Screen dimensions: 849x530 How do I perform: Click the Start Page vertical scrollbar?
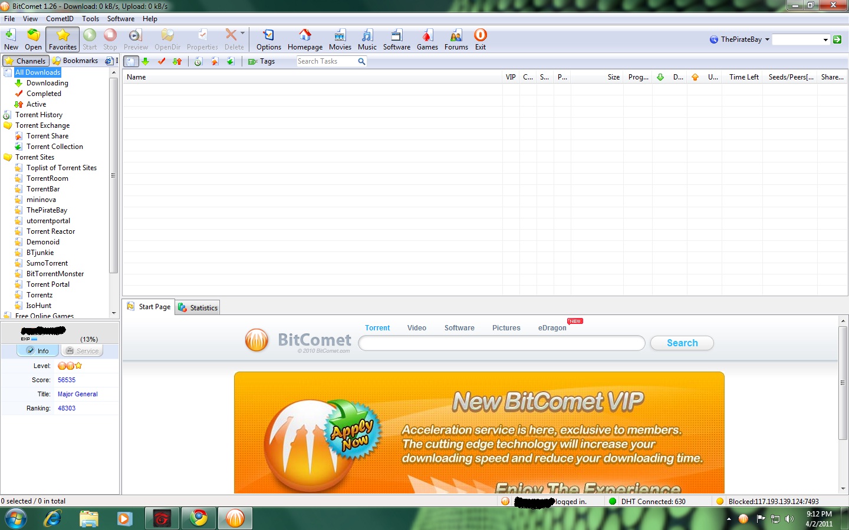pos(843,406)
